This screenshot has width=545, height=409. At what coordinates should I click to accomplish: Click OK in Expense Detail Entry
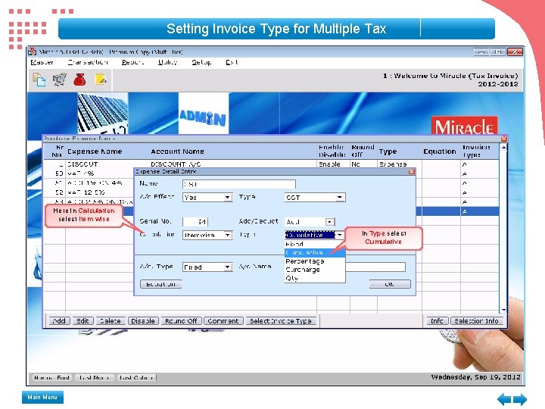[x=390, y=284]
